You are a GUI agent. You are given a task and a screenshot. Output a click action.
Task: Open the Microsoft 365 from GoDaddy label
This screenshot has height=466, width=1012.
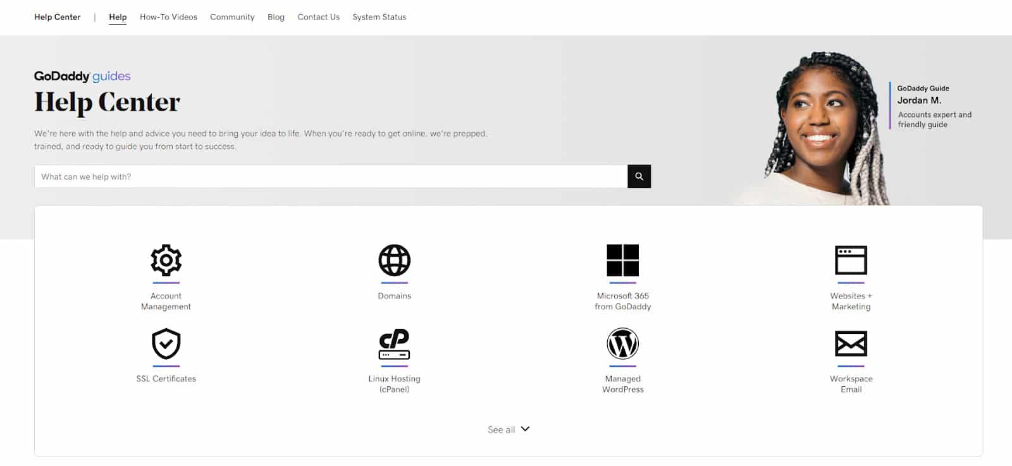click(622, 301)
